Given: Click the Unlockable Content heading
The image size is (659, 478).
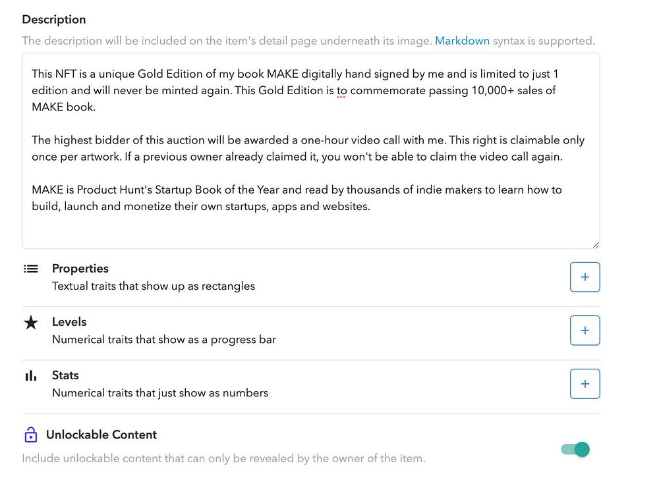Looking at the screenshot, I should coord(101,435).
